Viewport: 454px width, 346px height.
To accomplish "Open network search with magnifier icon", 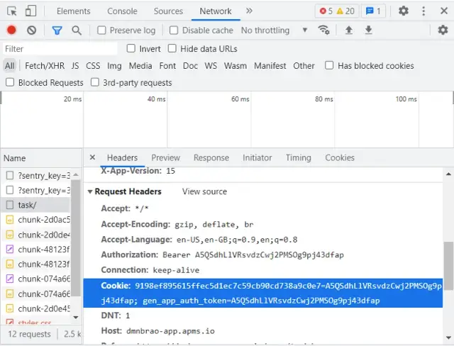I will point(77,30).
